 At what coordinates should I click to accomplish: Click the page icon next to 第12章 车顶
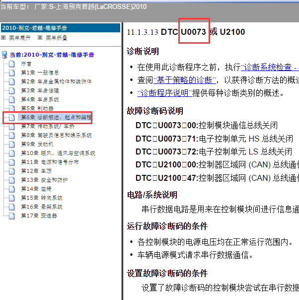point(12,171)
